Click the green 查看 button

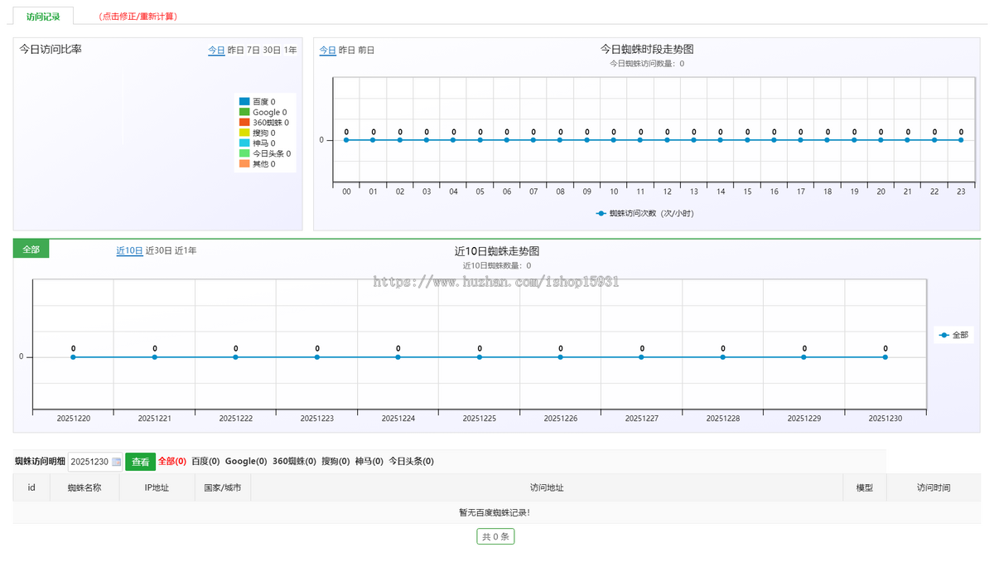(x=141, y=462)
